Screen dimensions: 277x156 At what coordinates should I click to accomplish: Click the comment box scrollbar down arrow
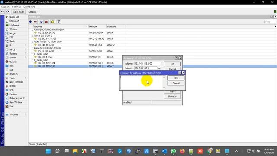(164, 88)
